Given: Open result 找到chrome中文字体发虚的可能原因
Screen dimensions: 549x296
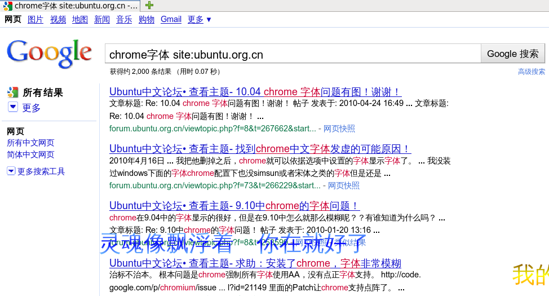Looking at the screenshot, I should click(x=260, y=149).
